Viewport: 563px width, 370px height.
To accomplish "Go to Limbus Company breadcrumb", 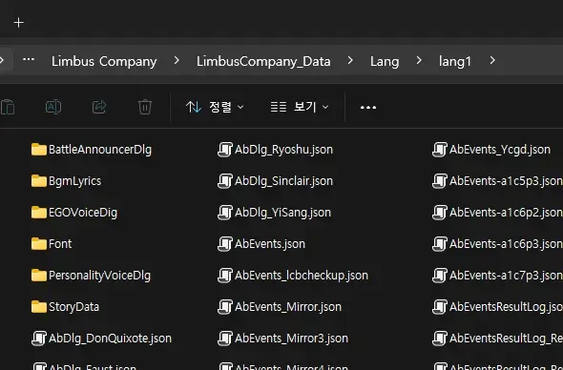I will [104, 61].
